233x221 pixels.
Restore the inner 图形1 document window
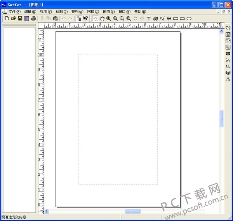(x=224, y=12)
